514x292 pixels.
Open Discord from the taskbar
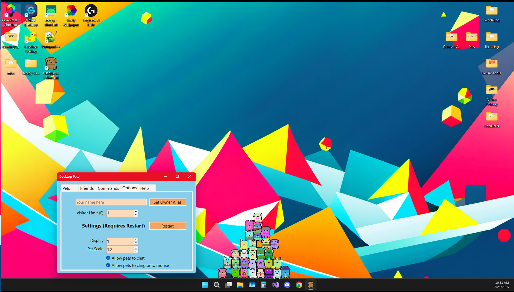click(287, 285)
